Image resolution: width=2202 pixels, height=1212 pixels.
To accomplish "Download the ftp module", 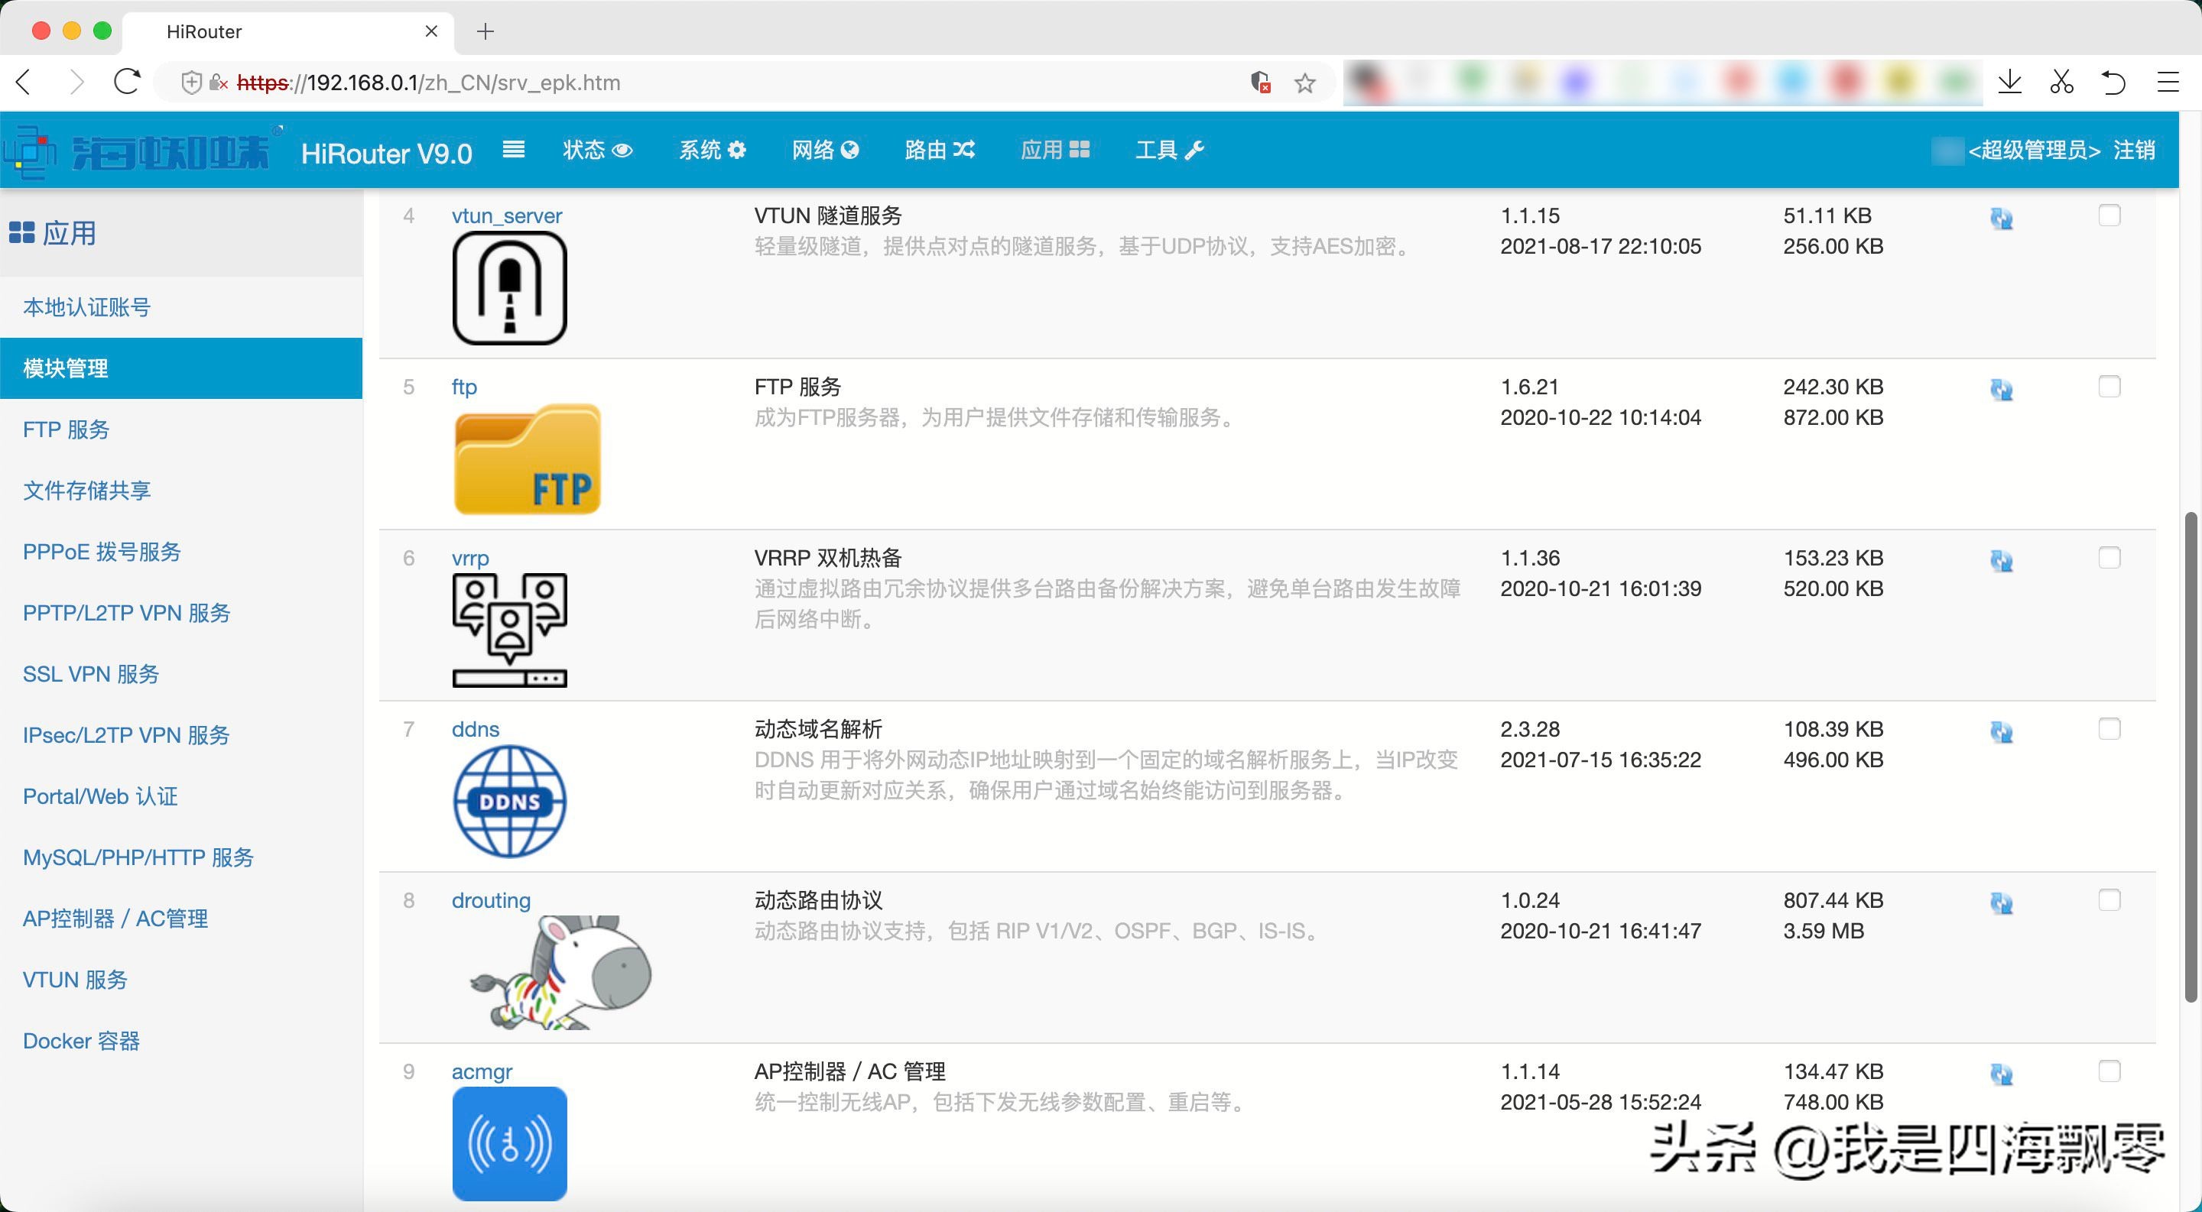I will pyautogui.click(x=2002, y=389).
